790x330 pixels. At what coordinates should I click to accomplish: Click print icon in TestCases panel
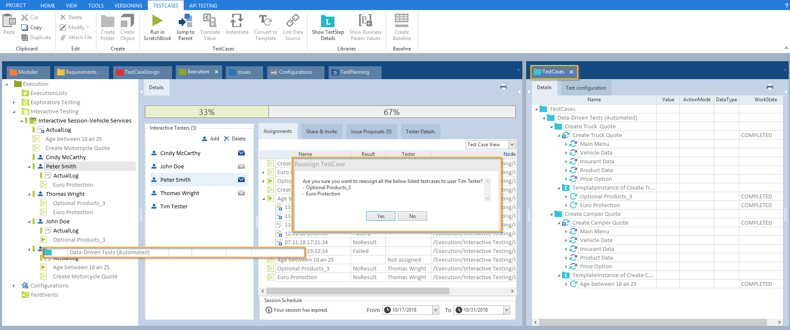[770, 87]
